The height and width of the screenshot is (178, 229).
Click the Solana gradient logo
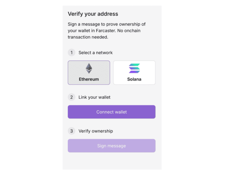click(134, 68)
